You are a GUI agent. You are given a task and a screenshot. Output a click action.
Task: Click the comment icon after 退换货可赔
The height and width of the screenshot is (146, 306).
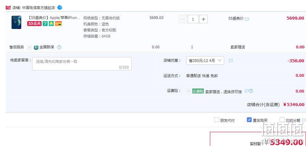tap(247, 91)
